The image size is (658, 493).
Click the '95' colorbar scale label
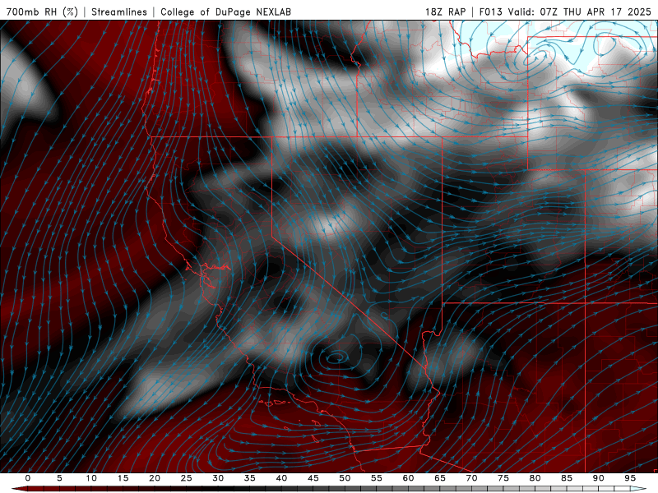(630, 478)
